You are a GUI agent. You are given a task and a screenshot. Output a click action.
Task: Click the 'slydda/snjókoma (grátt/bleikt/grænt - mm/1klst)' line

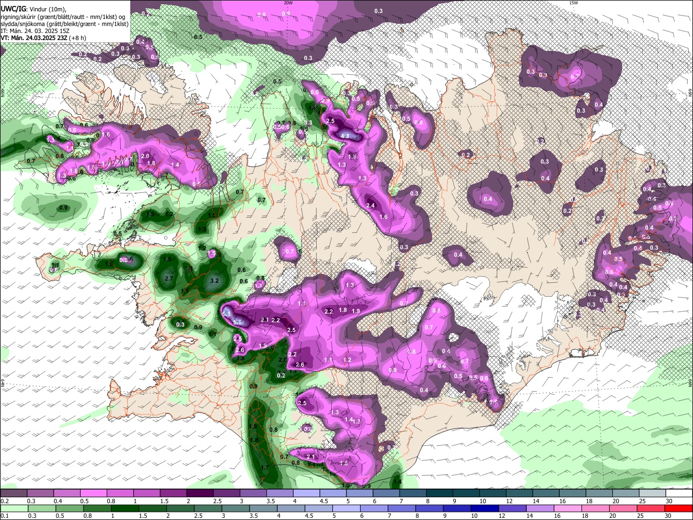64,24
